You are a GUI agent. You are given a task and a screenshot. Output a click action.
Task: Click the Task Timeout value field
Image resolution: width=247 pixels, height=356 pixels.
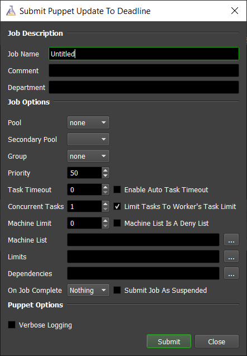click(85, 190)
